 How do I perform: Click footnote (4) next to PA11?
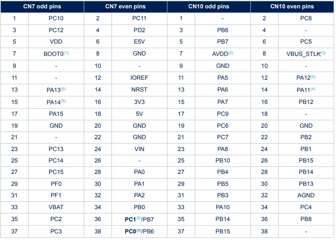coord(313,89)
